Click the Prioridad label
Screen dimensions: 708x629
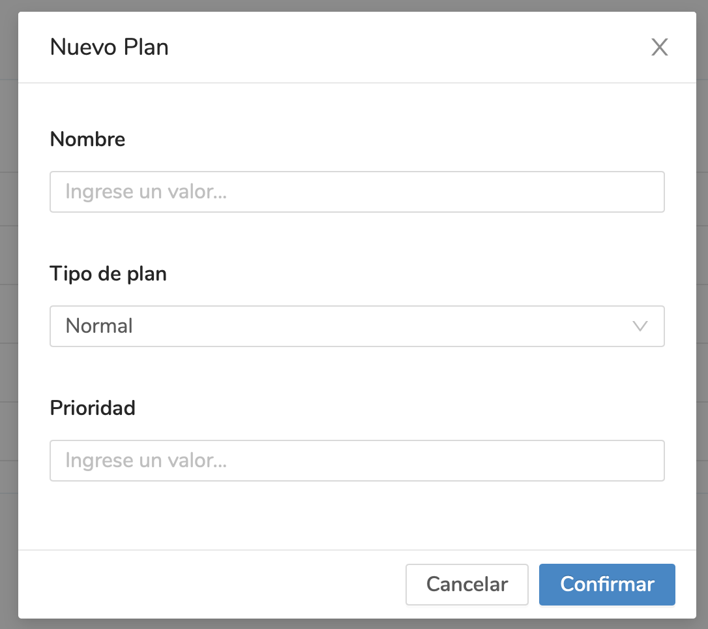tap(93, 408)
